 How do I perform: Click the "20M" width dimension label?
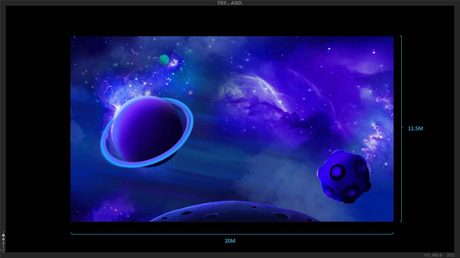(230, 241)
